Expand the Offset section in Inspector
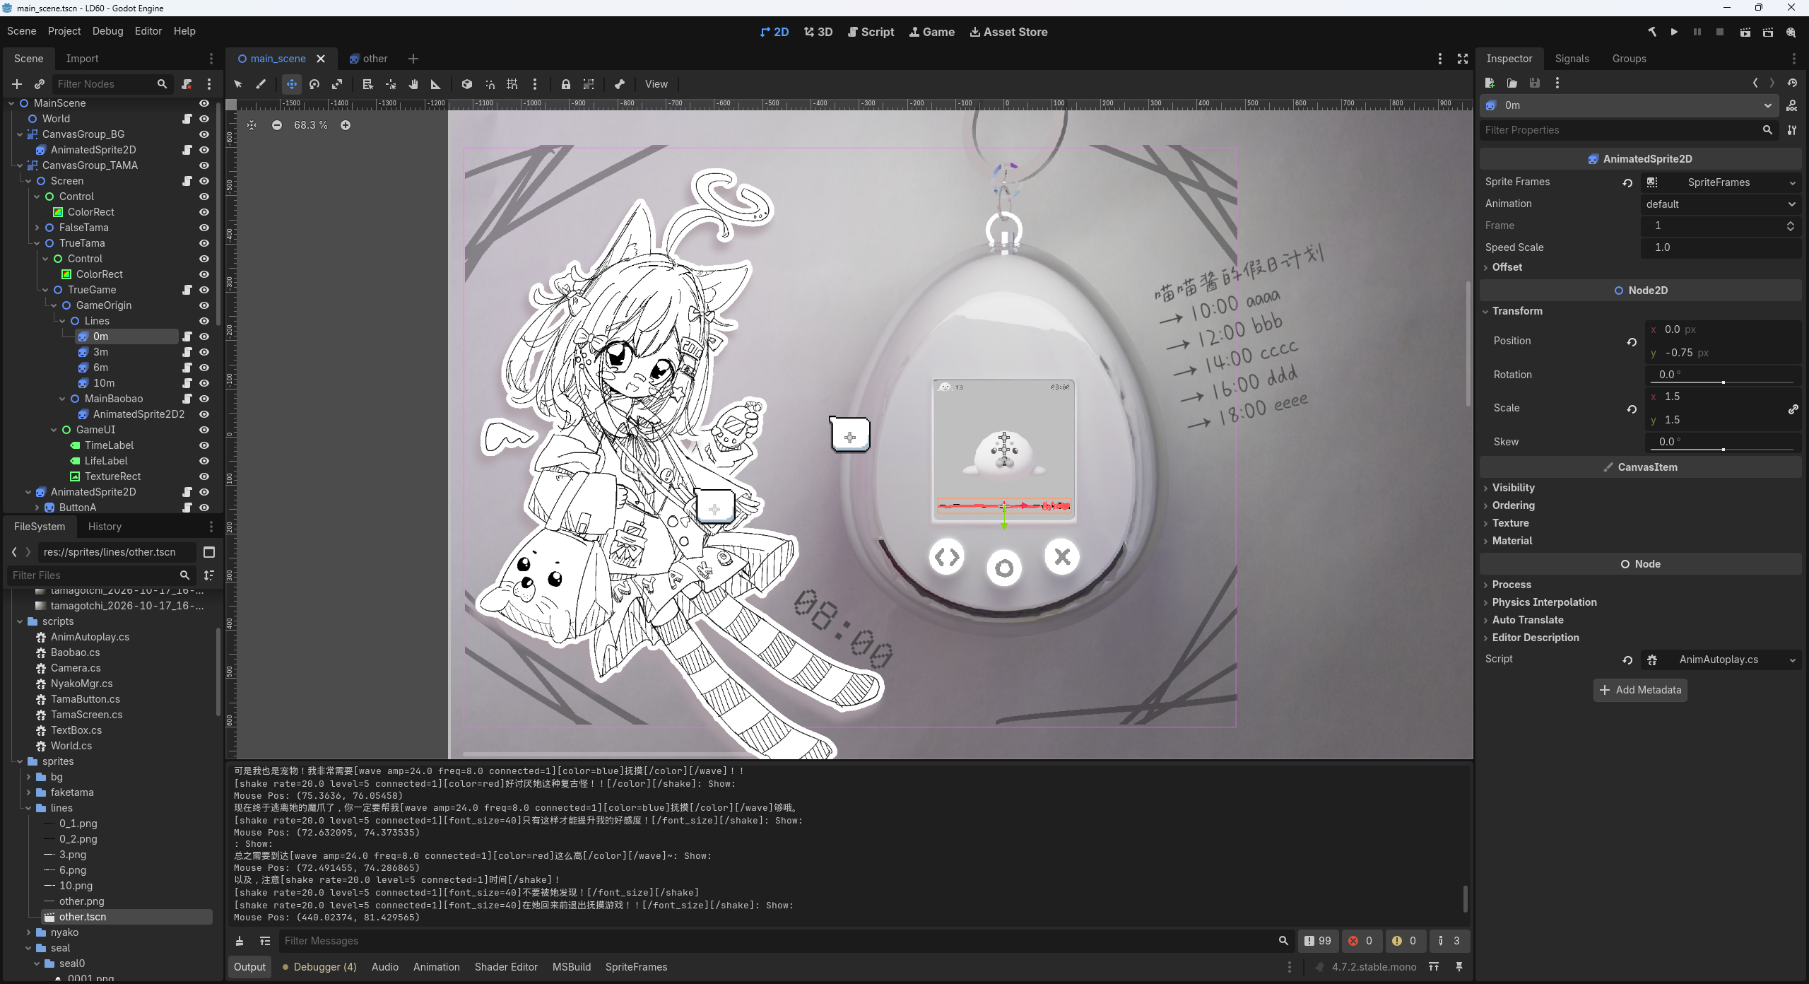 point(1507,267)
